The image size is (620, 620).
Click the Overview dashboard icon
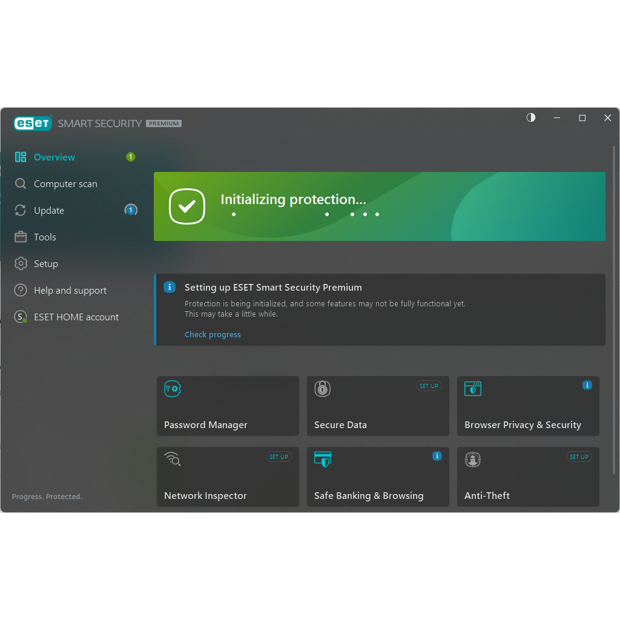pyautogui.click(x=21, y=157)
